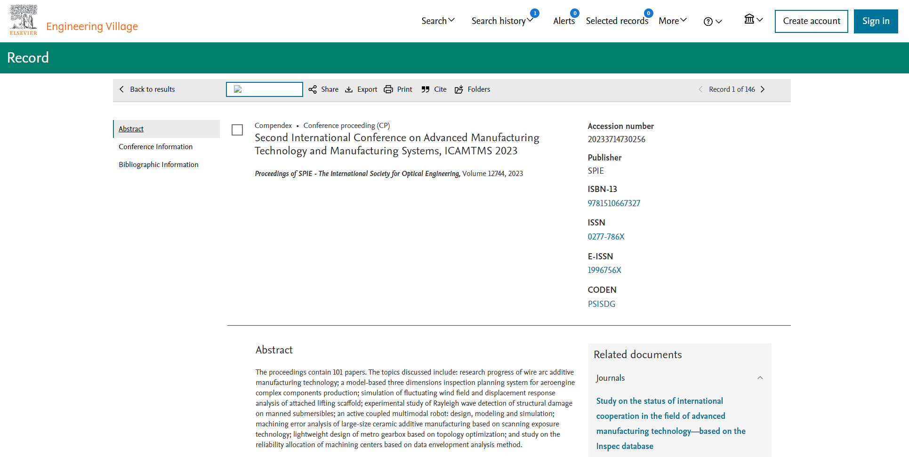Open ISSN link 0277-786X
This screenshot has width=909, height=457.
click(x=606, y=237)
